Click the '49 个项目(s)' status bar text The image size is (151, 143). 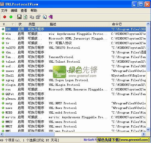click(x=10, y=140)
